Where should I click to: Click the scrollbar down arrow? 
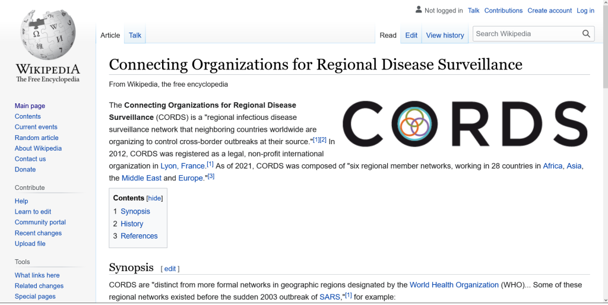pyautogui.click(x=605, y=300)
